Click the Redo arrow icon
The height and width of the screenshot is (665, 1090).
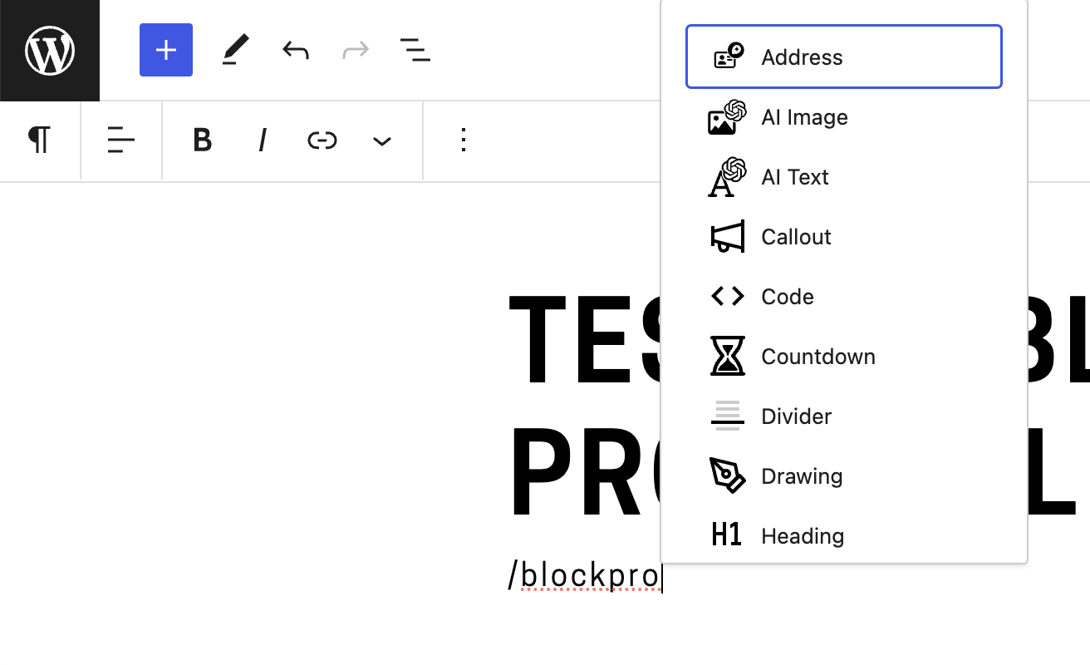pyautogui.click(x=356, y=51)
